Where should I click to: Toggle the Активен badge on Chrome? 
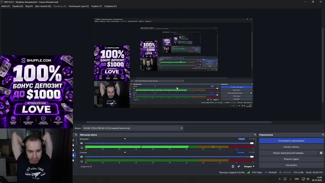(241, 152)
